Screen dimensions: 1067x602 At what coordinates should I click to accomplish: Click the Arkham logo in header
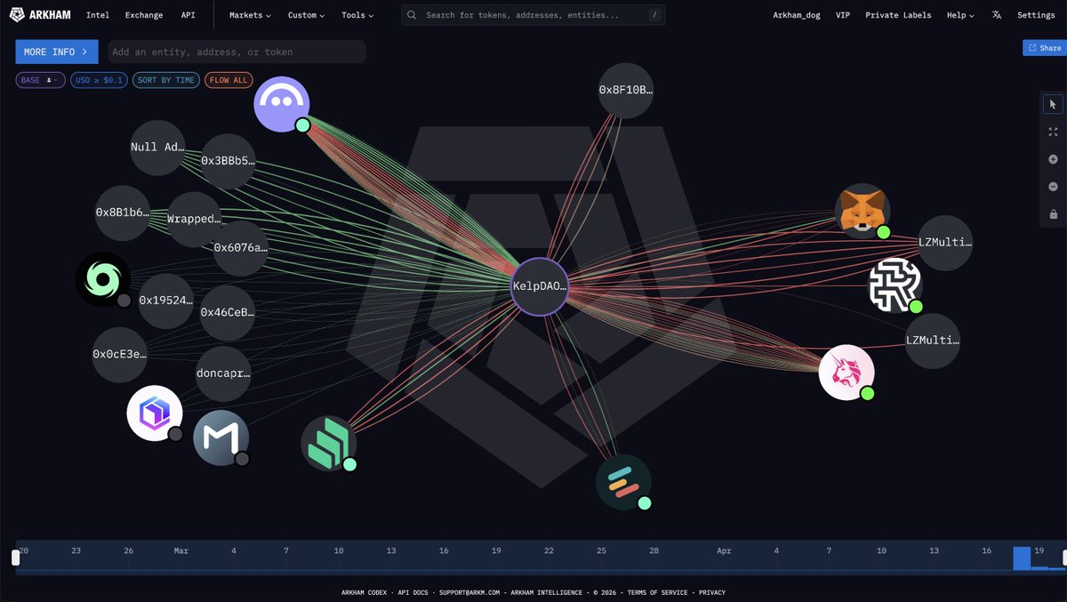pos(40,15)
